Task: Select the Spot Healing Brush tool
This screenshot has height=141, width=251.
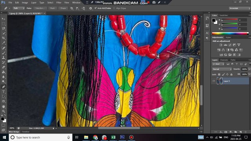Action: (4, 48)
